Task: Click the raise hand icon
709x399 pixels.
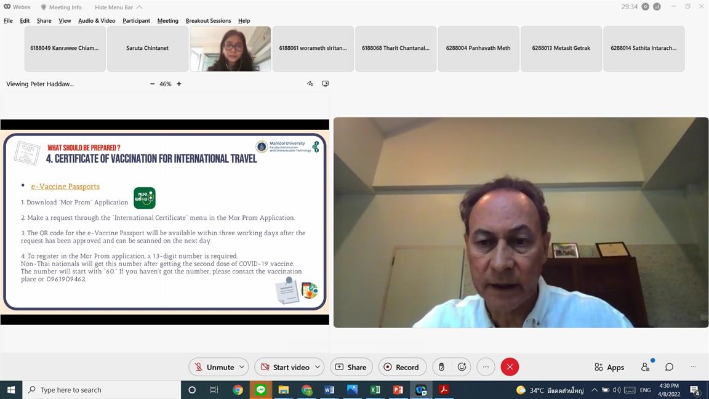Action: pyautogui.click(x=441, y=367)
